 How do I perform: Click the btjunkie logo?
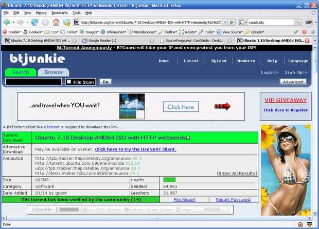point(38,59)
